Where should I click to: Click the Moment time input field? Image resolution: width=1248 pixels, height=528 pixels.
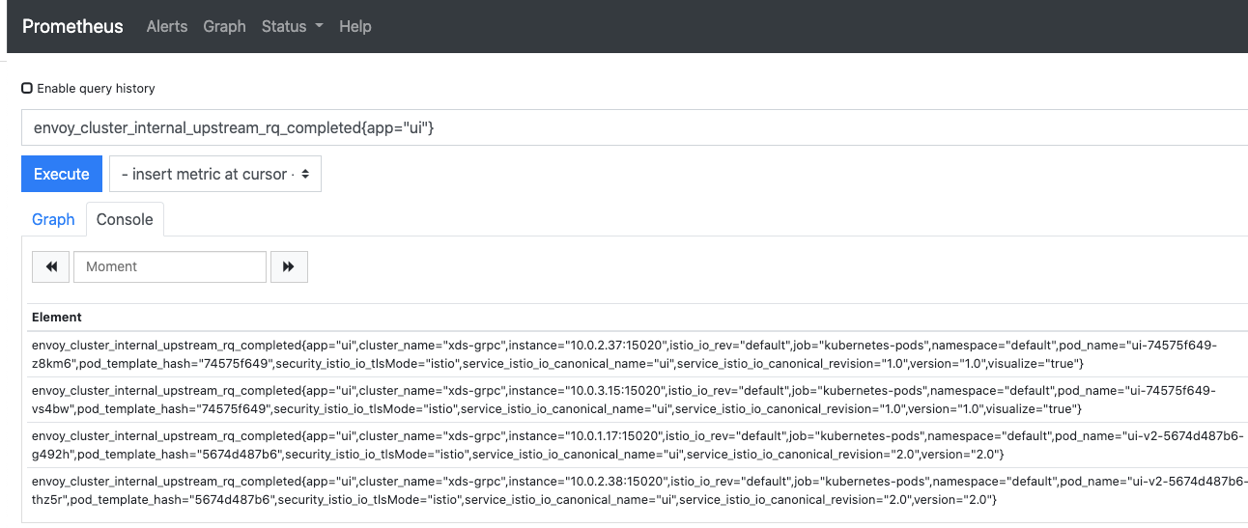pos(169,266)
